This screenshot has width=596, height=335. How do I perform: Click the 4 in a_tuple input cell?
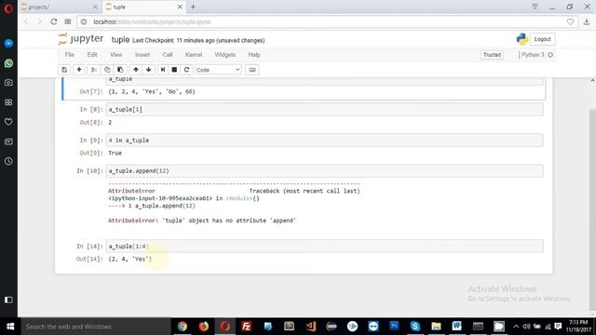pyautogui.click(x=325, y=141)
